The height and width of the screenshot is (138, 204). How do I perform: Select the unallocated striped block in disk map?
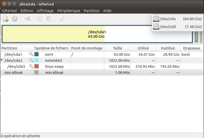pyautogui.click(x=201, y=37)
